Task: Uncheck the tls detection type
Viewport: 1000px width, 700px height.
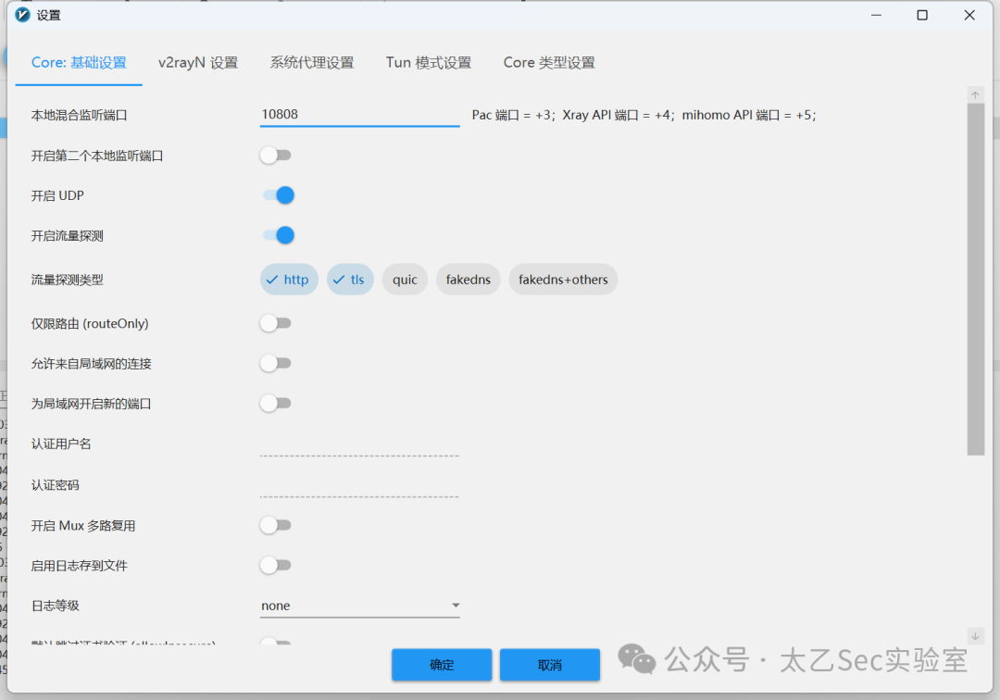Action: 350,279
